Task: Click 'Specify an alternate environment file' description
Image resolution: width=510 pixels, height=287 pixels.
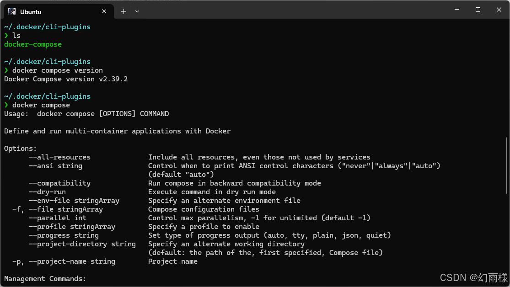Action: pyautogui.click(x=225, y=201)
